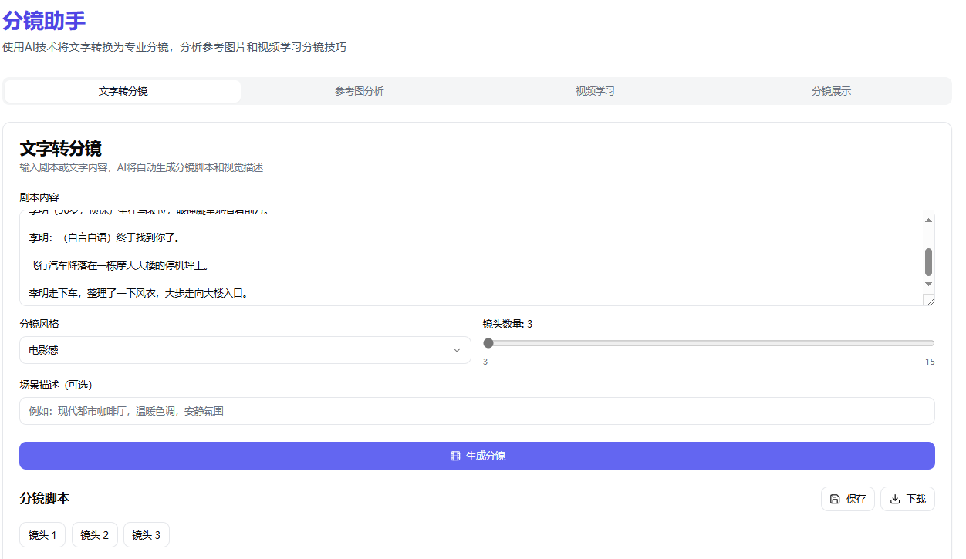The width and height of the screenshot is (966, 559).
Task: Click the 场景描述 optional input field
Action: coord(476,410)
